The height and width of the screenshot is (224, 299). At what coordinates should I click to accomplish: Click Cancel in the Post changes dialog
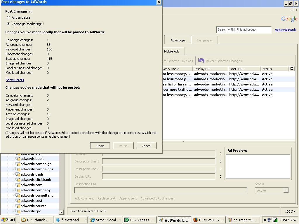click(x=147, y=146)
